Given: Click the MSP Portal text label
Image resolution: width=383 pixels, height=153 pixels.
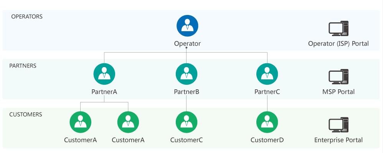Looking at the screenshot, I should (338, 92).
